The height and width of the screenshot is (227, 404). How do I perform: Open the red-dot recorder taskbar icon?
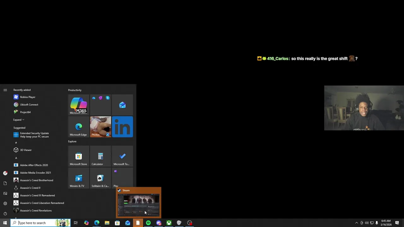(189, 223)
